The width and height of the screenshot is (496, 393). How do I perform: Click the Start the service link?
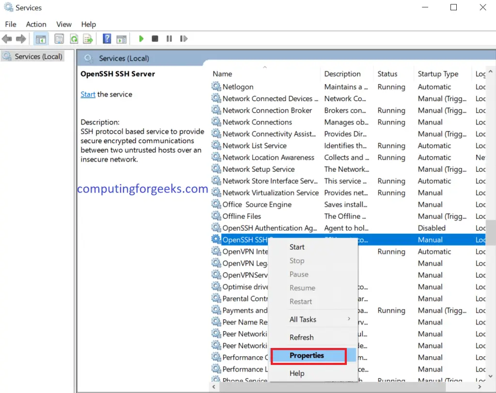[x=88, y=94]
